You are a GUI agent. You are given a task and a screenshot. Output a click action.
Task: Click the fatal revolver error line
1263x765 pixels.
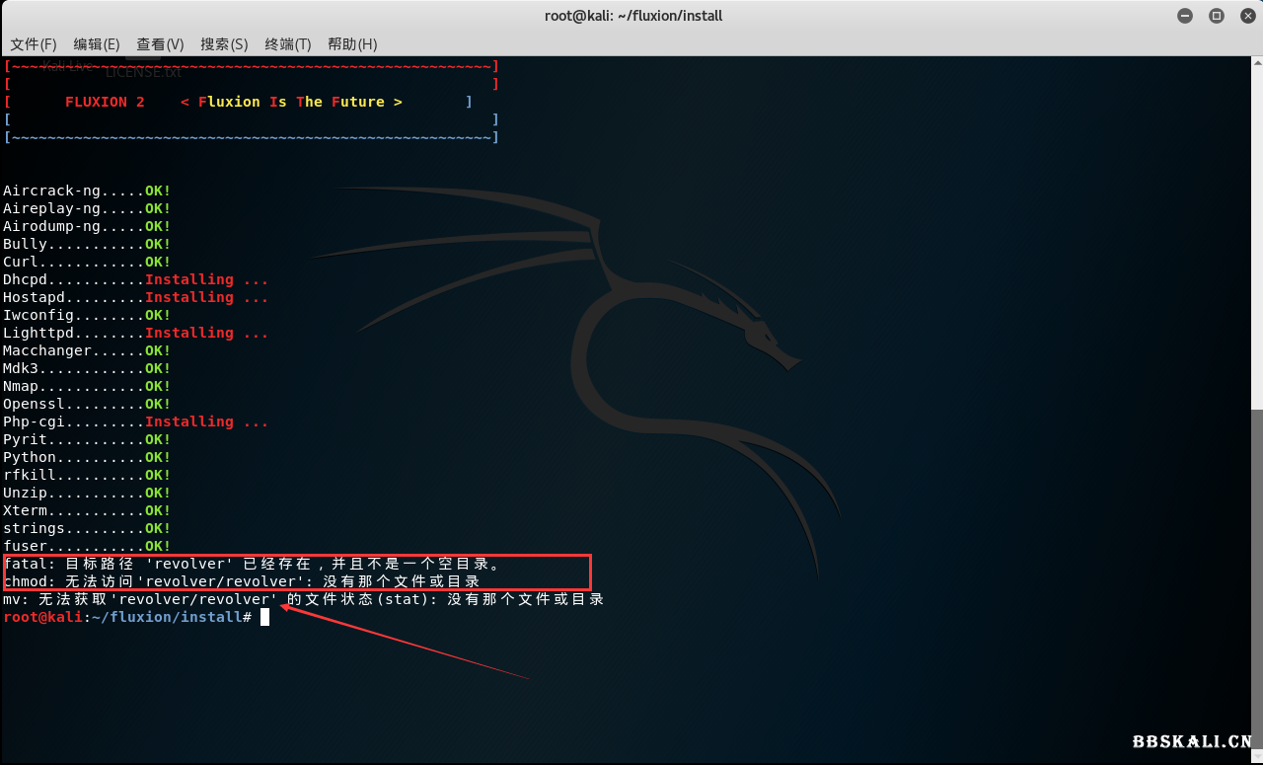coord(253,564)
